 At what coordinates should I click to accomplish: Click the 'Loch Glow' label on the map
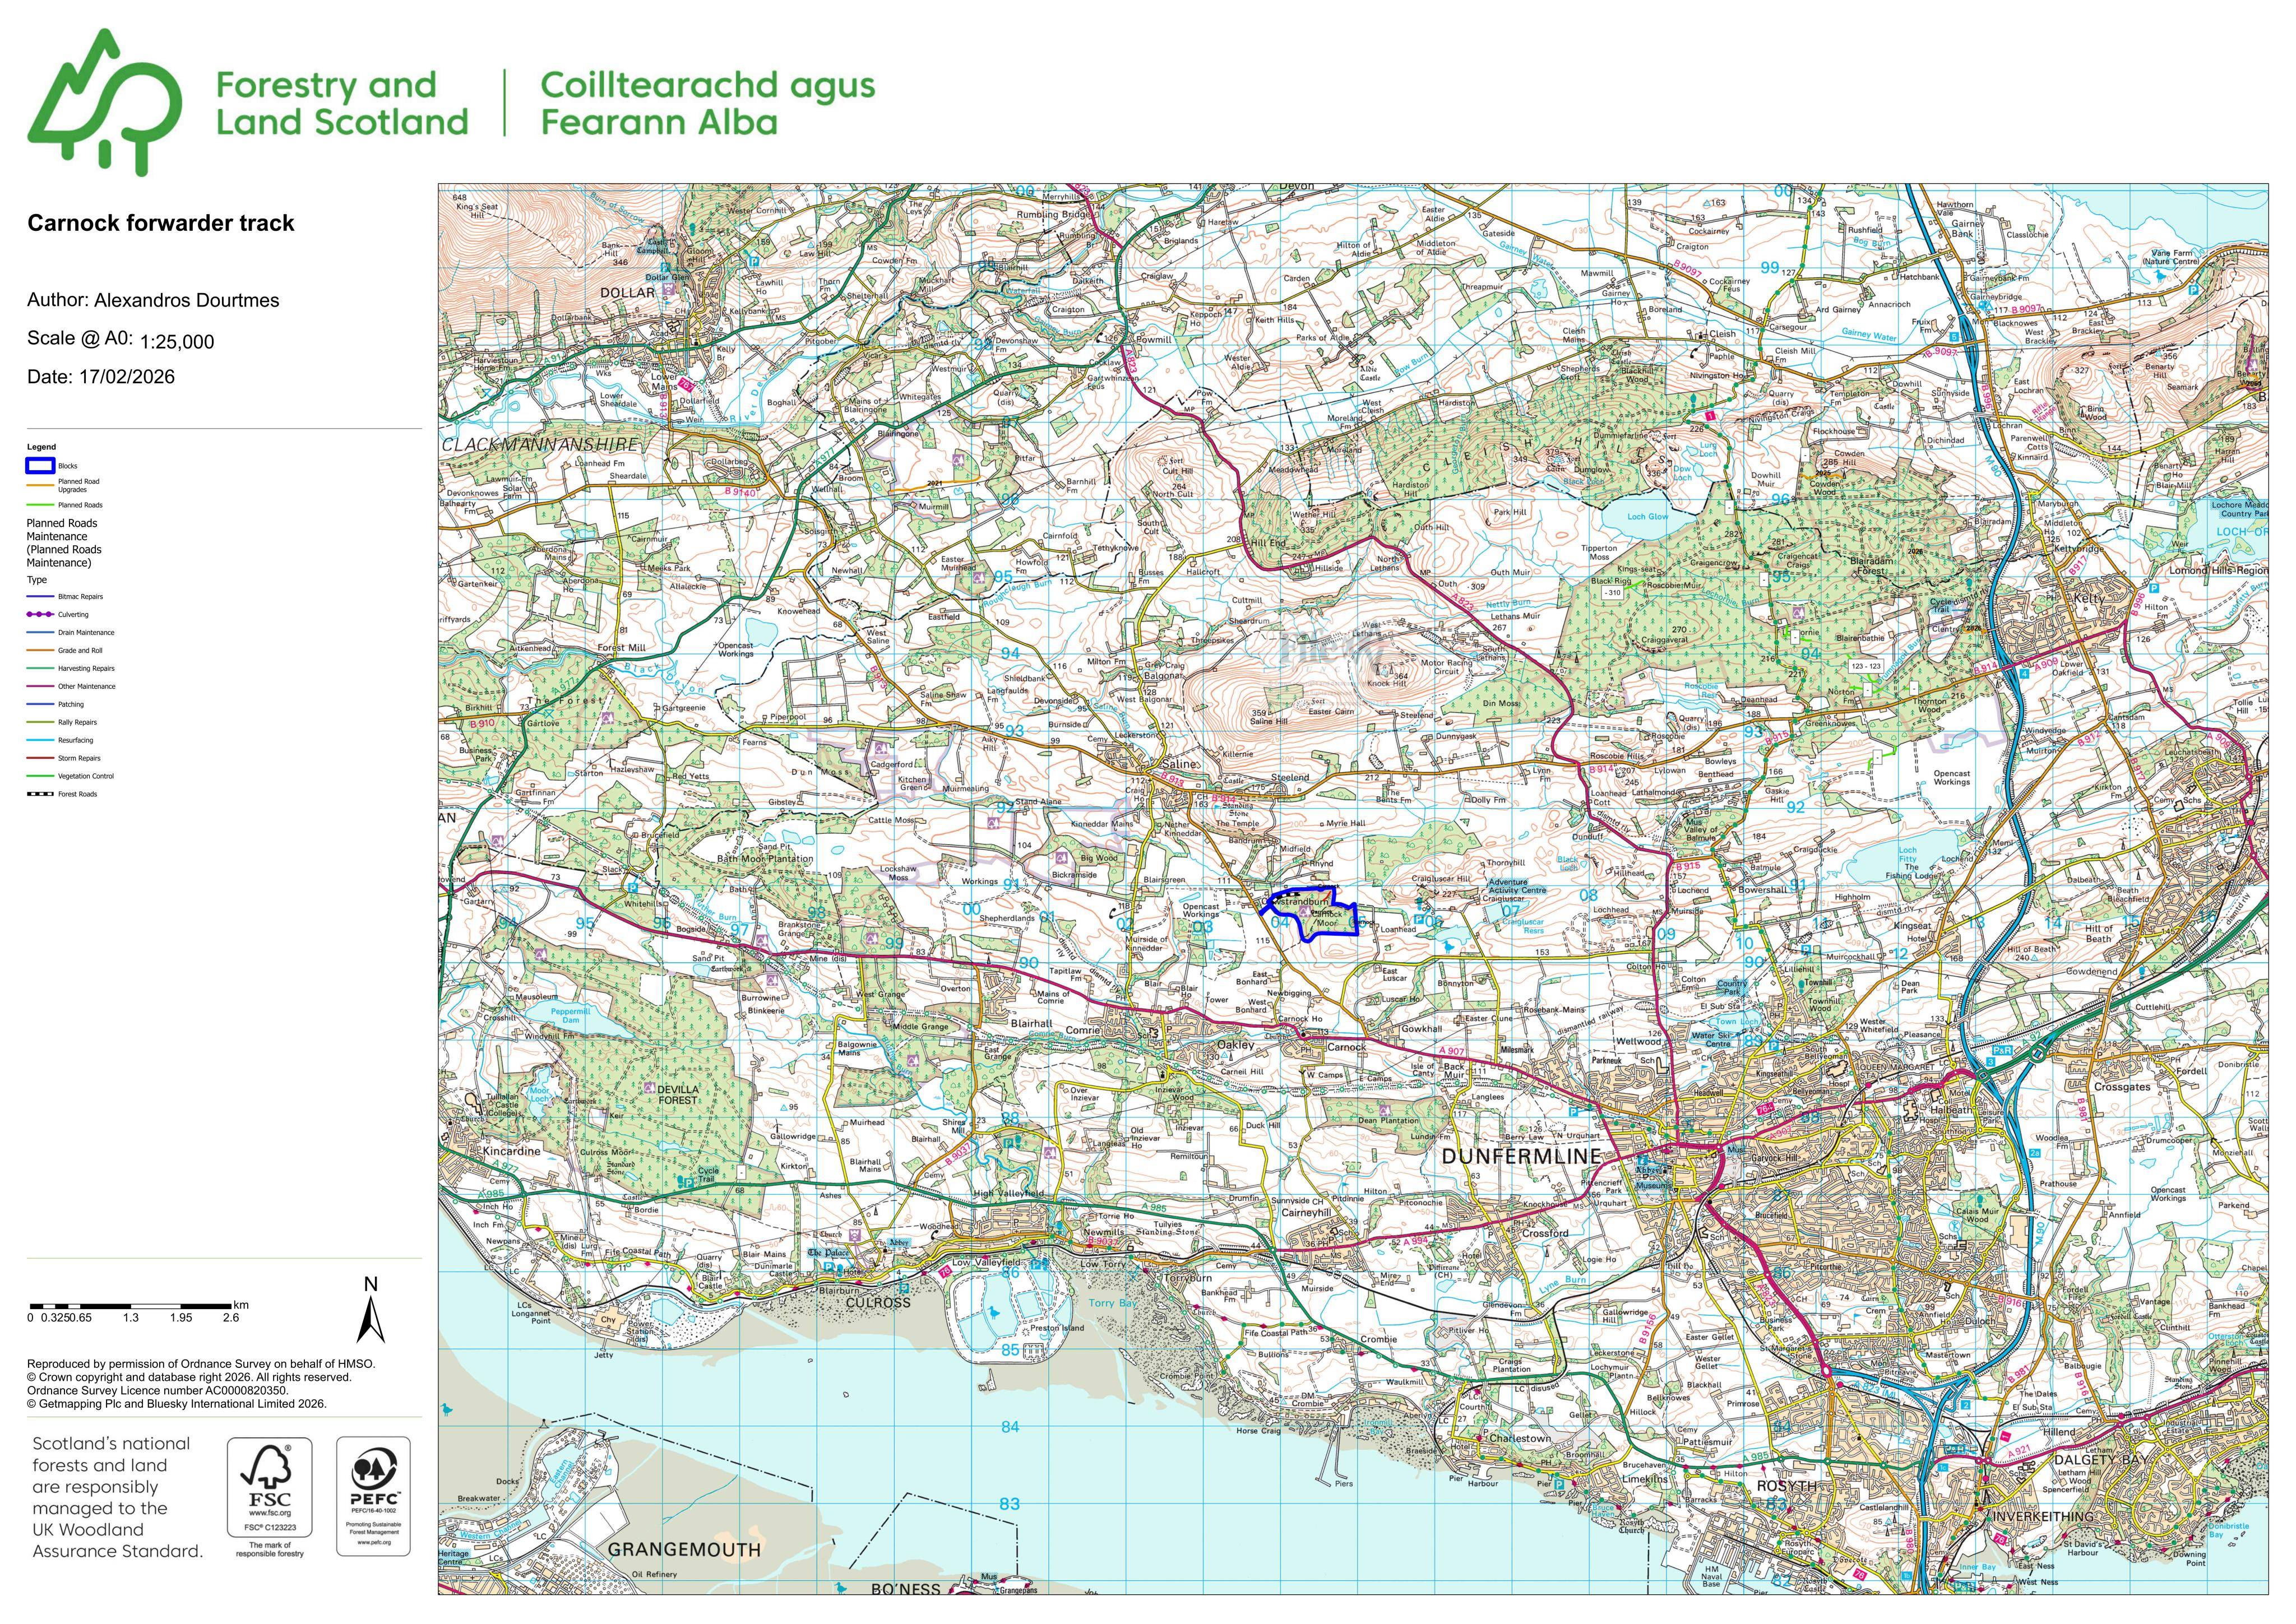pos(1647,517)
